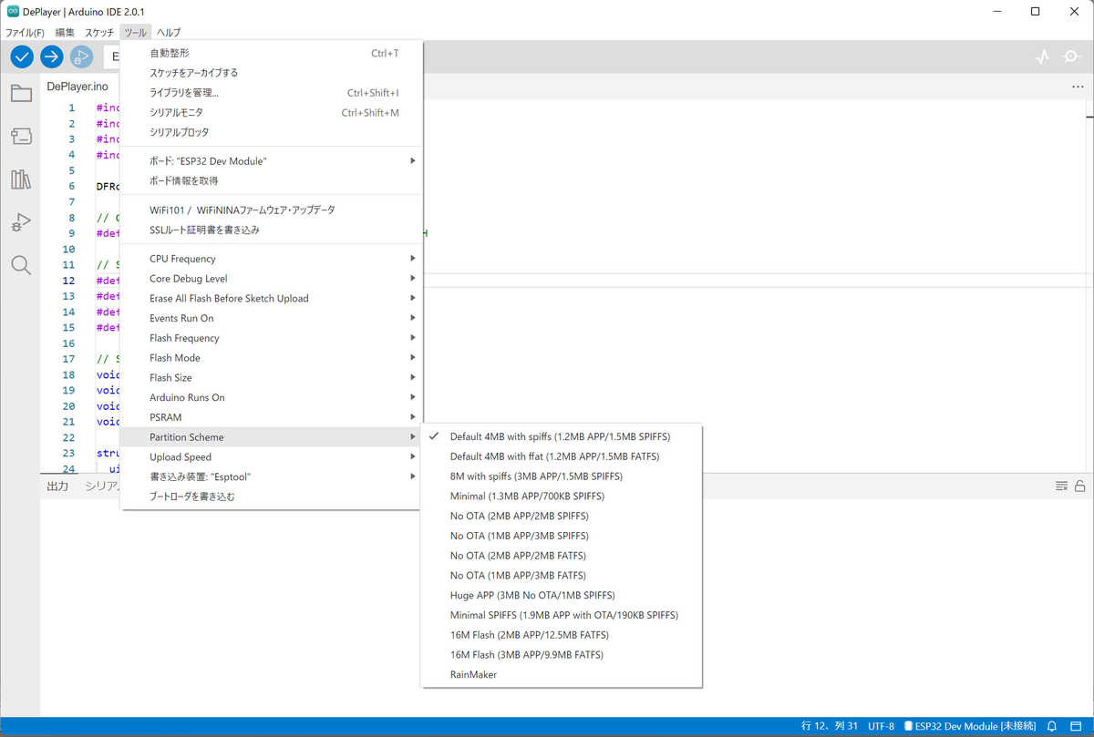Choose シリアルプロッタ menu entry
The height and width of the screenshot is (737, 1094).
click(272, 132)
